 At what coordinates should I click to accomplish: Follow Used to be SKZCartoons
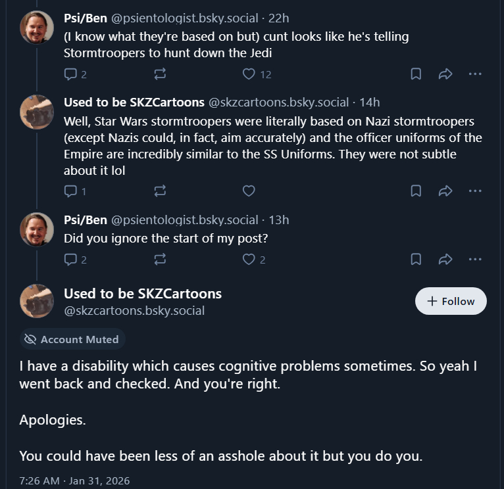click(451, 301)
